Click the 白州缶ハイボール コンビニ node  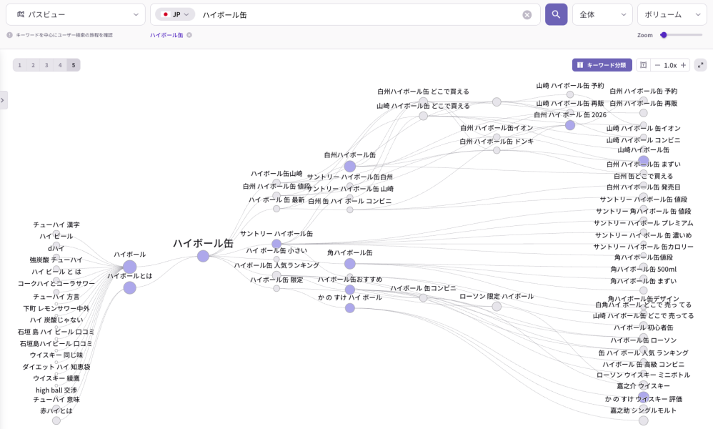click(x=349, y=209)
